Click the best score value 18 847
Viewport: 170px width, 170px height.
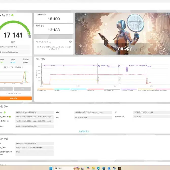(x=25, y=62)
